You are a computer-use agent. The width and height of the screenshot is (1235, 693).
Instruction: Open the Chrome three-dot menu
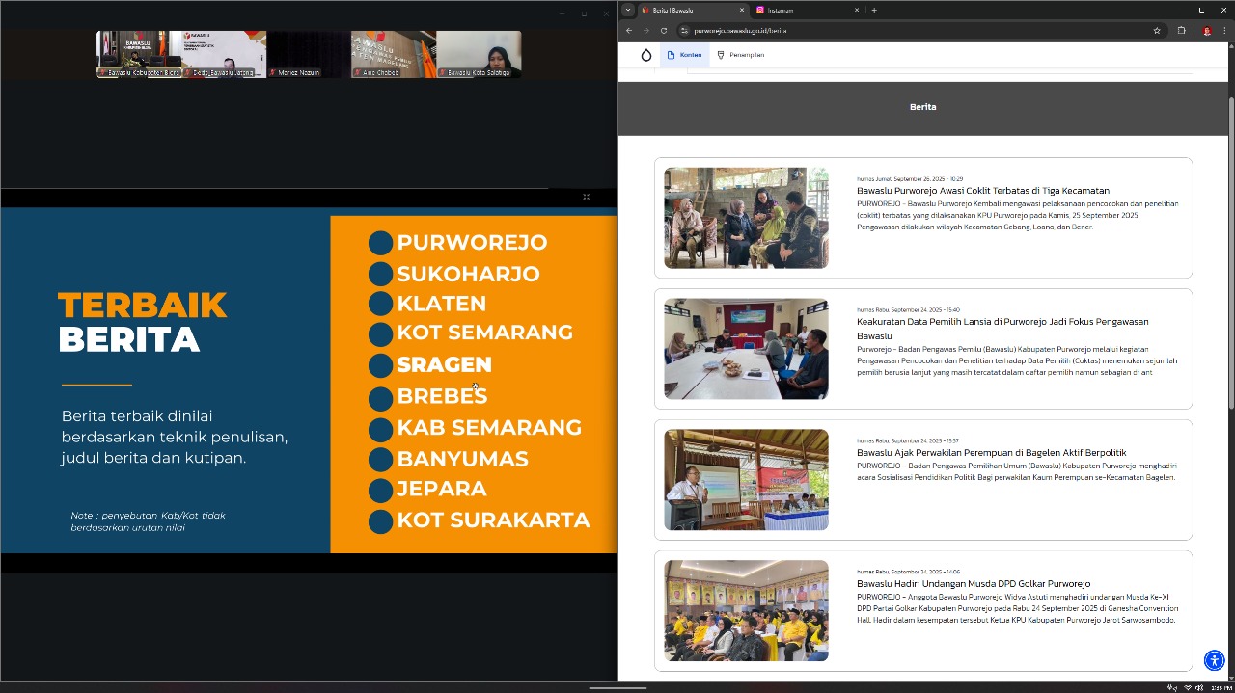point(1223,31)
